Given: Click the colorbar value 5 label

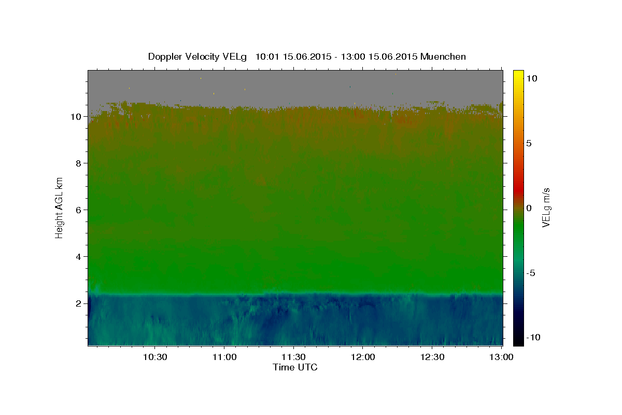Looking at the screenshot, I should (x=529, y=143).
